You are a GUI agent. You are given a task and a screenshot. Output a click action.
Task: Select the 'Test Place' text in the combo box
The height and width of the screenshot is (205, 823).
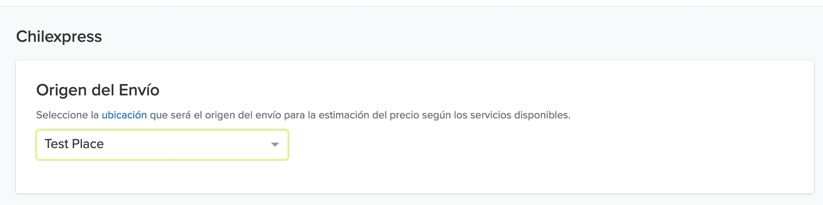coord(74,144)
